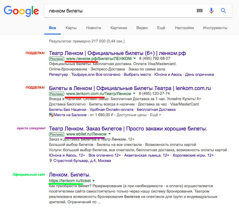Click the Реклама badge of the ленком.рф ad
Viewport: 239px width, 208px height.
coord(56,59)
